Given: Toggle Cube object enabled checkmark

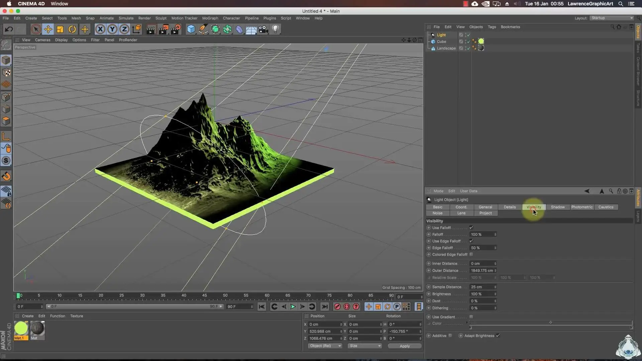Looking at the screenshot, I should click(468, 41).
